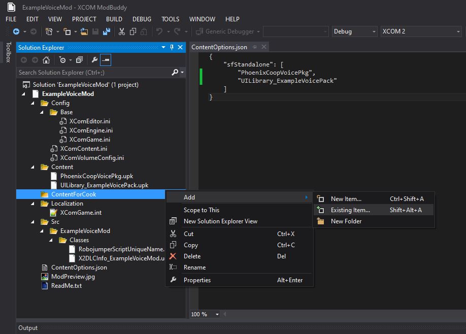Image resolution: width=466 pixels, height=334 pixels.
Task: Select Rename in the context menu
Action: click(x=194, y=268)
